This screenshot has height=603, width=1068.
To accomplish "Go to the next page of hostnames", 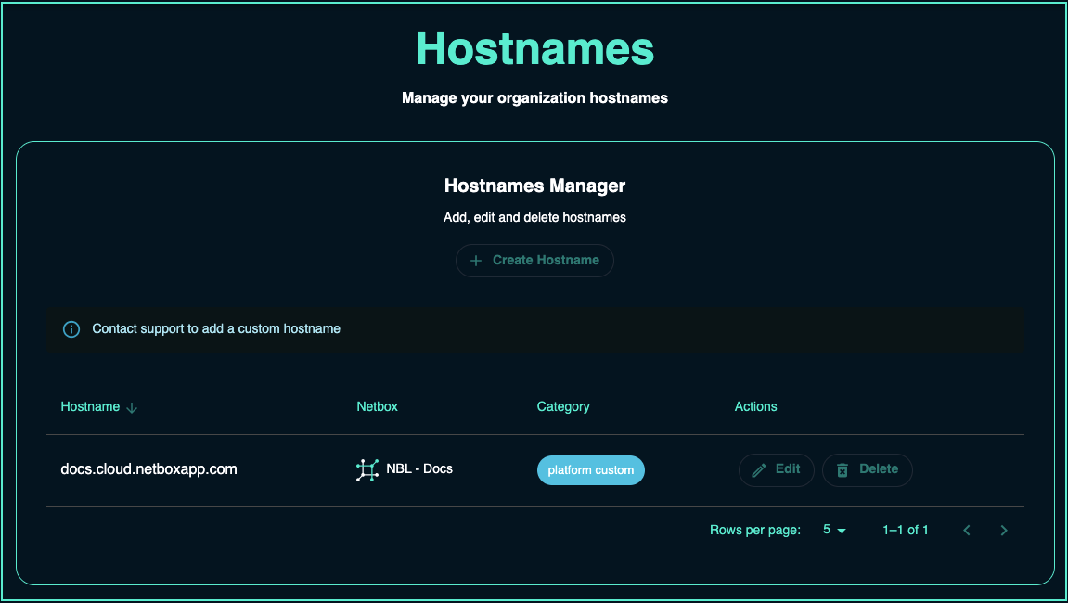I will [x=1004, y=531].
